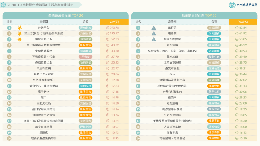The width and height of the screenshot is (260, 146).
Task: Click the 休閒服務 badge in the 電影院 row
Action: tap(214, 33)
